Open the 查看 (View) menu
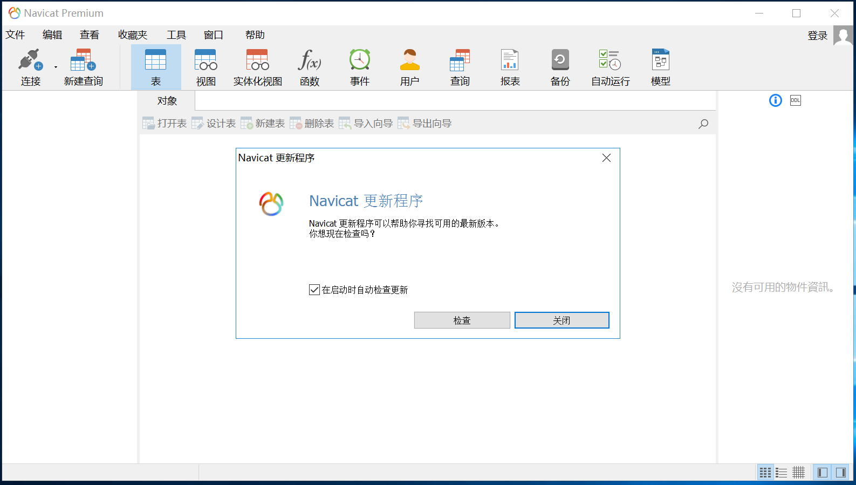 click(90, 35)
